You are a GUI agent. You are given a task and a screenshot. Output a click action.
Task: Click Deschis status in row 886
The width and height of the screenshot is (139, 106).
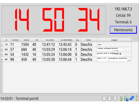click(x=89, y=54)
